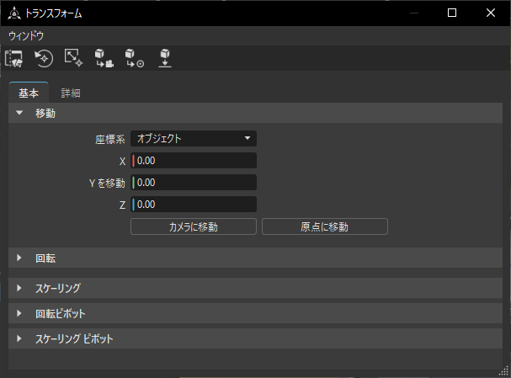Open the 座標系 dropdown set to オブジェクト
This screenshot has height=378, width=511.
point(194,139)
